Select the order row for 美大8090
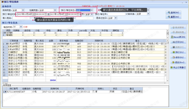This screenshot has width=189, height=109. (x=84, y=46)
